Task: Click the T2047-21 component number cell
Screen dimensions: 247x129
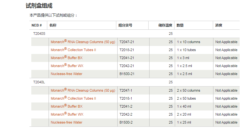Action: pos(127,42)
